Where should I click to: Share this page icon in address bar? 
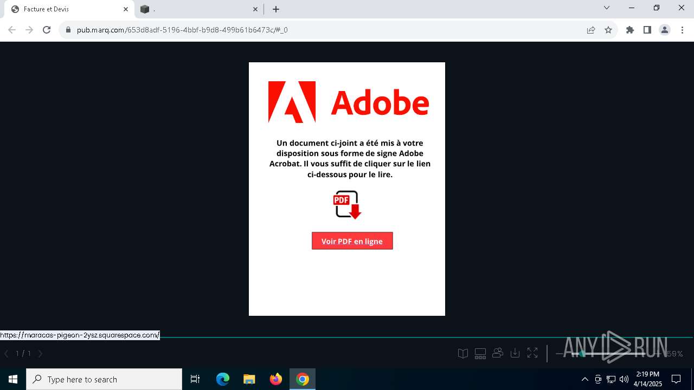click(x=591, y=30)
